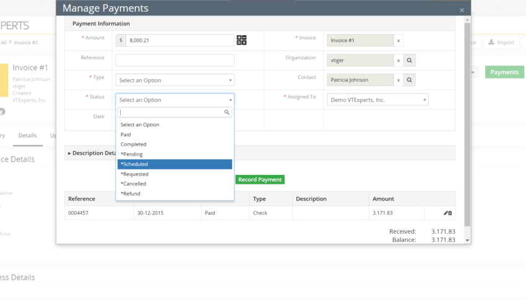Click the Payment Information heading
526x300 pixels.
(101, 24)
